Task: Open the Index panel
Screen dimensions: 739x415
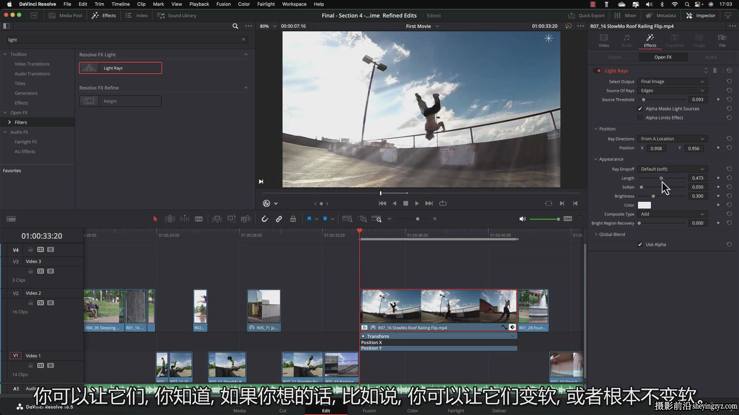Action: pyautogui.click(x=137, y=15)
